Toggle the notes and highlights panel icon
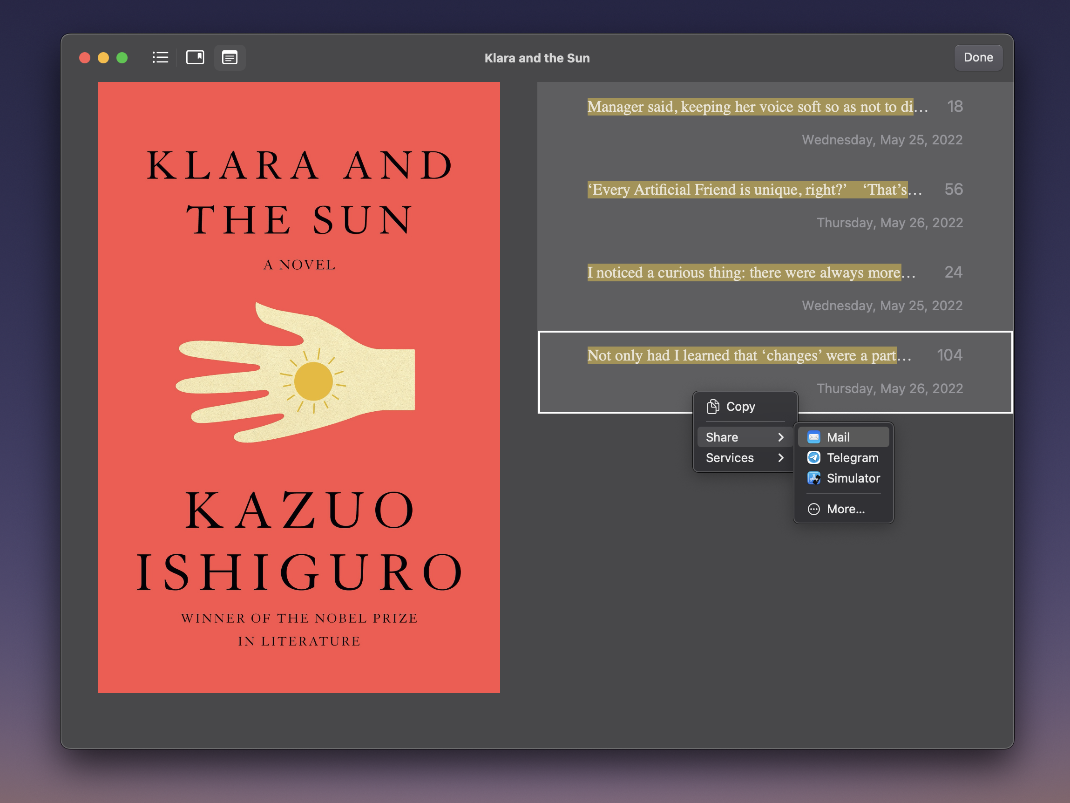The height and width of the screenshot is (803, 1070). pyautogui.click(x=230, y=58)
